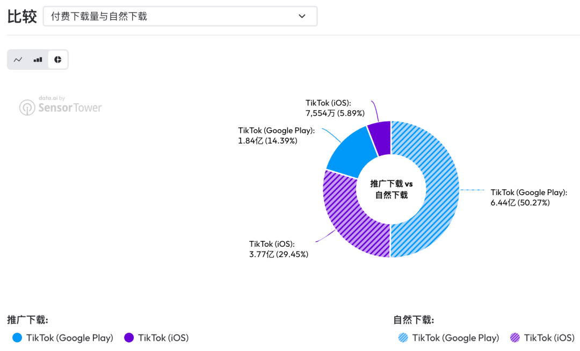Select the pie chart view icon
The image size is (580, 351).
point(57,60)
